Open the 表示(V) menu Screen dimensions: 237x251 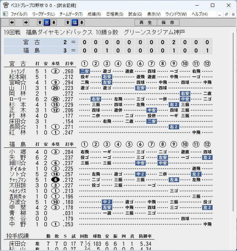pyautogui.click(x=154, y=14)
